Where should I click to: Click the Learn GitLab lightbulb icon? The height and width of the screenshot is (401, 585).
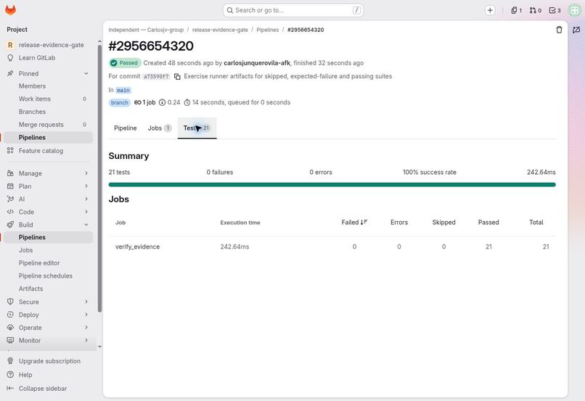(10, 58)
